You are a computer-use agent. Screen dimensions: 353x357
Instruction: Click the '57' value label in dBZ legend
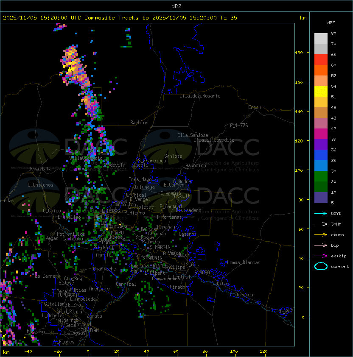(x=333, y=75)
